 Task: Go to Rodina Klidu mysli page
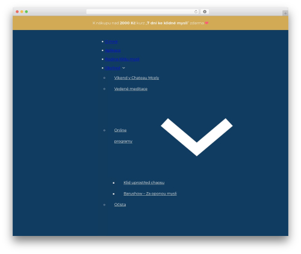pyautogui.click(x=122, y=59)
